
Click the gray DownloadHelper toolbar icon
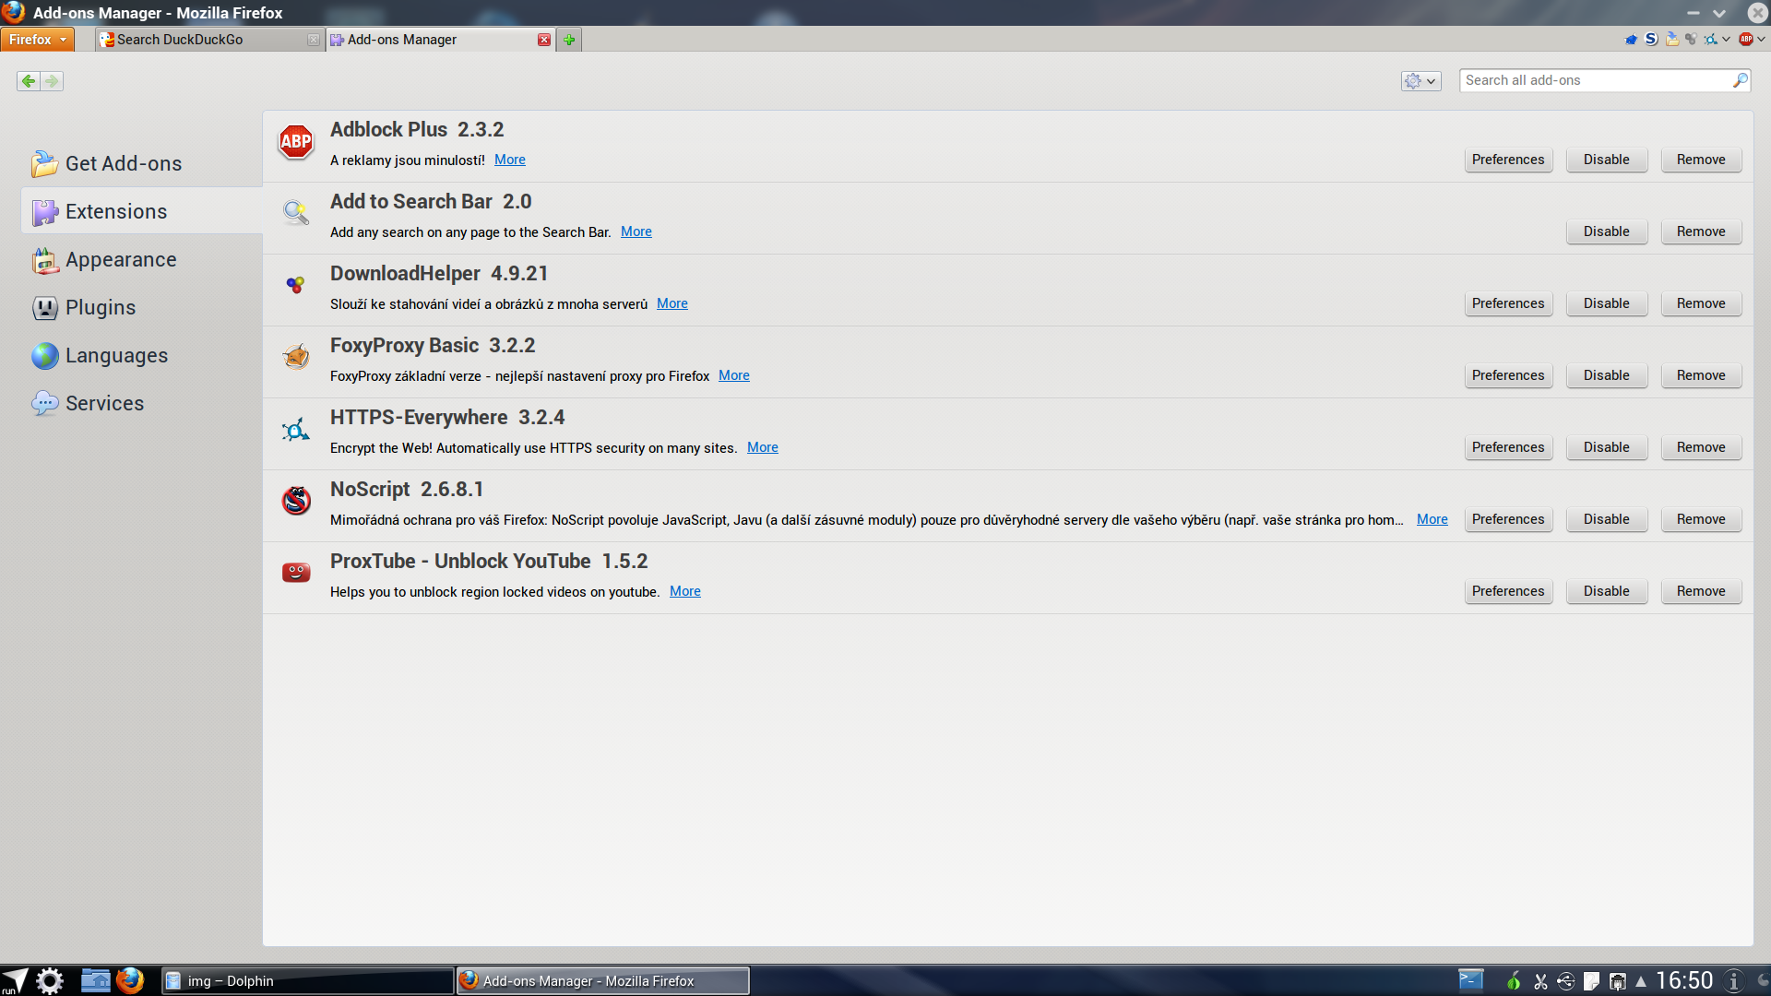[1691, 40]
